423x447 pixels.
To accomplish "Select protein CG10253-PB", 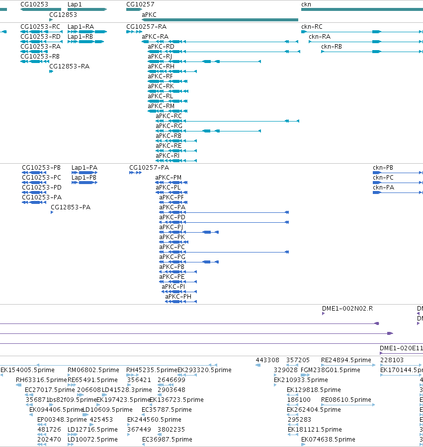I will pos(41,168).
